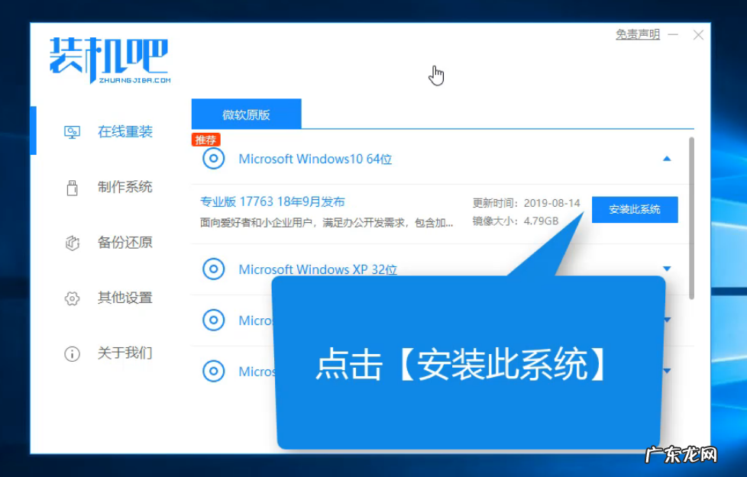Open the 专业版 17763 edition link

pyautogui.click(x=273, y=201)
